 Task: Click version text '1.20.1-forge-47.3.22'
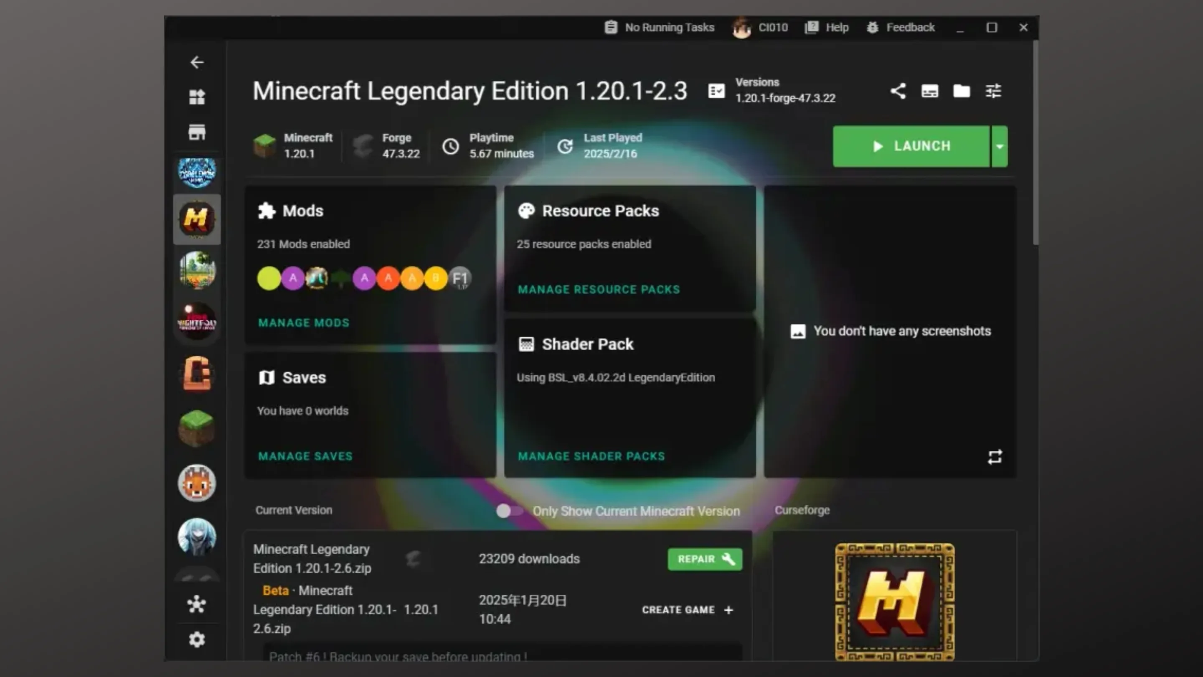[785, 98]
